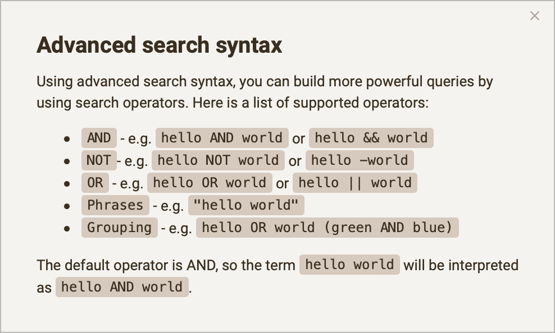Click the final 'hello AND world' interpretation chip
The image size is (555, 333).
122,287
